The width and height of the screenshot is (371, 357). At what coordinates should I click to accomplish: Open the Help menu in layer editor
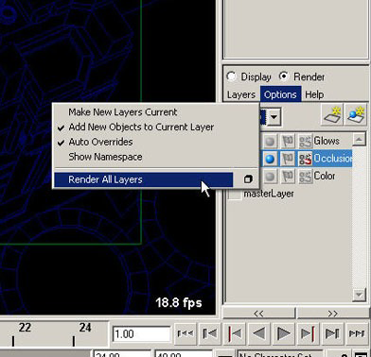click(x=314, y=94)
